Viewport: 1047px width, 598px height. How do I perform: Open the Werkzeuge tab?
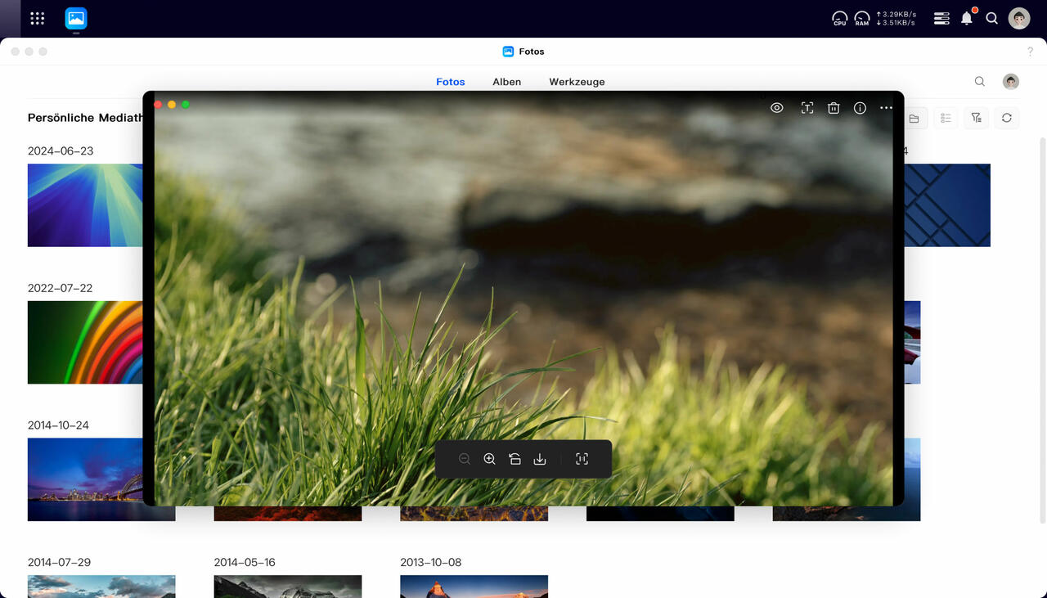[577, 82]
